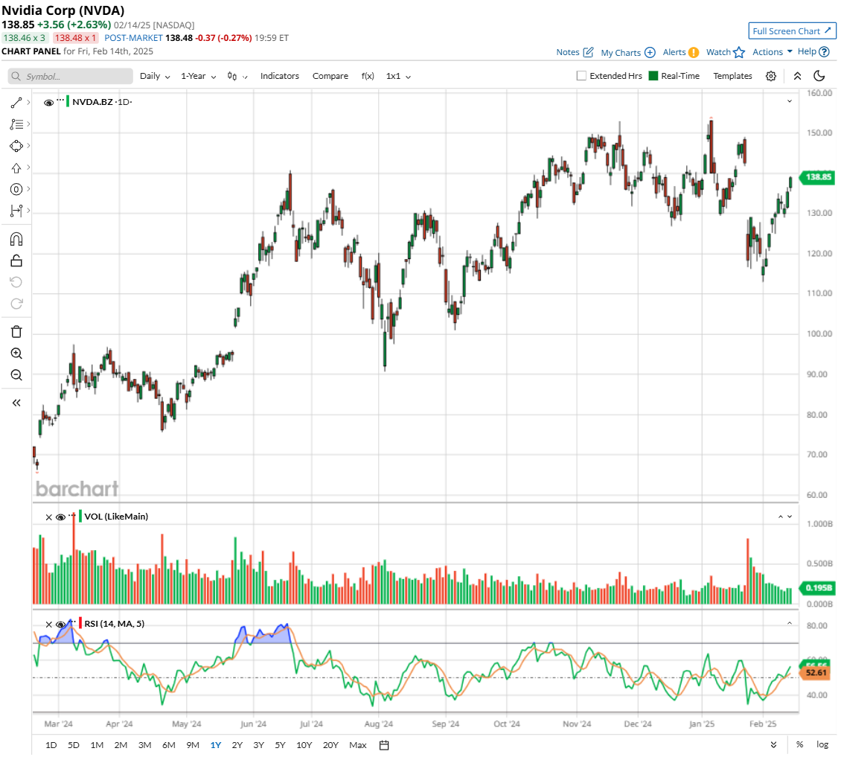841x757 pixels.
Task: Collapse the RSI pane caret
Action: tap(790, 624)
